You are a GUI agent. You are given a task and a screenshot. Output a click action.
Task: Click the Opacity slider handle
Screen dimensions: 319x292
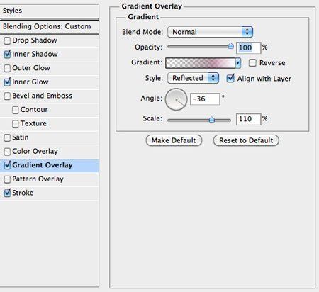230,46
